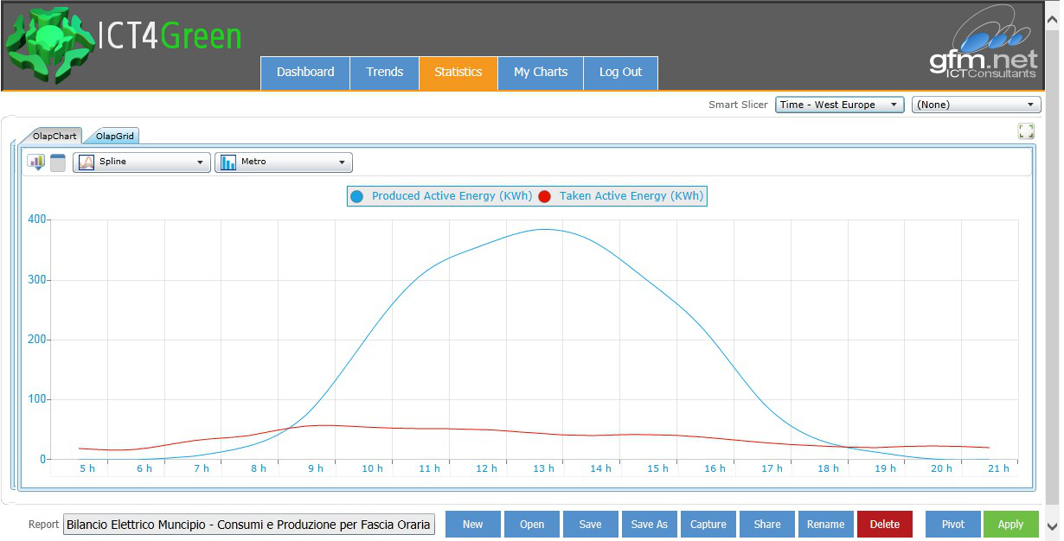Click the chart options bar-chart icon
Viewport: 1064px width, 541px height.
pos(36,162)
